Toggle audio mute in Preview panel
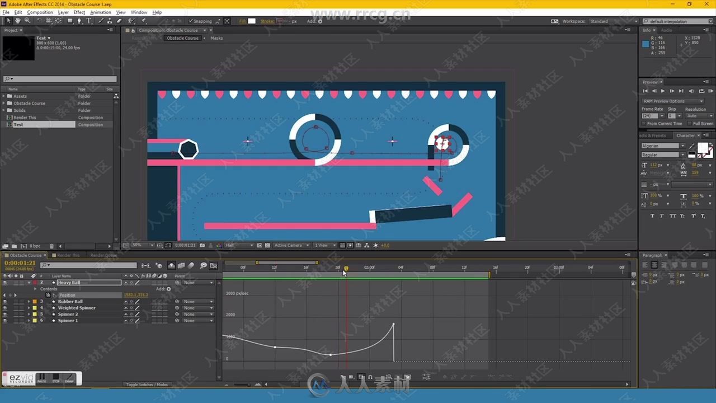Viewport: 716px width, 403px height. click(x=692, y=91)
